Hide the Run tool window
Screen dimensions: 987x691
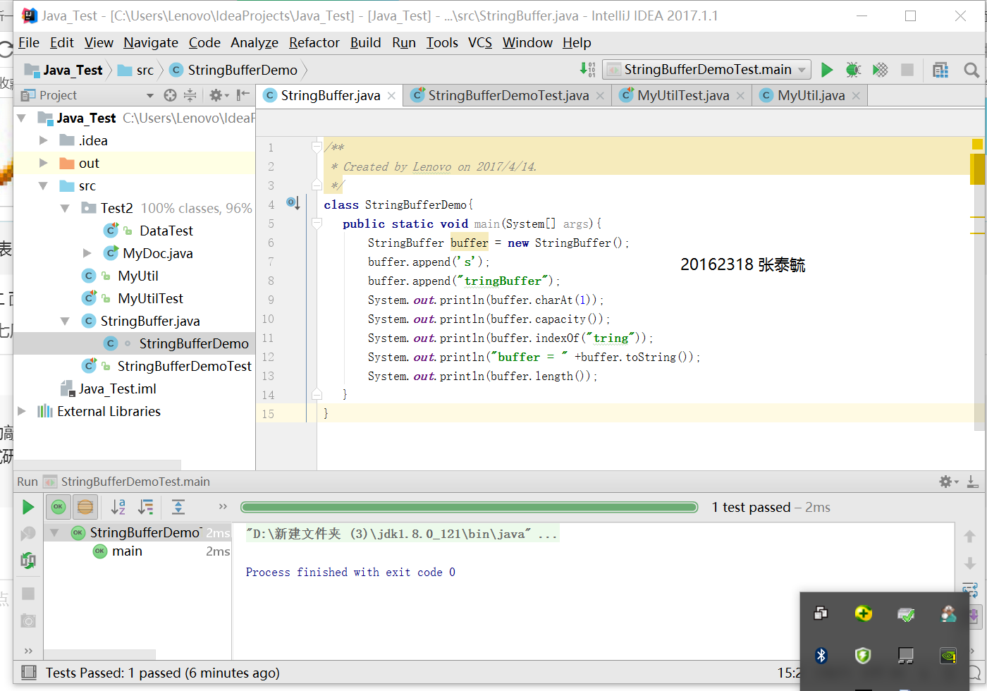tap(972, 482)
